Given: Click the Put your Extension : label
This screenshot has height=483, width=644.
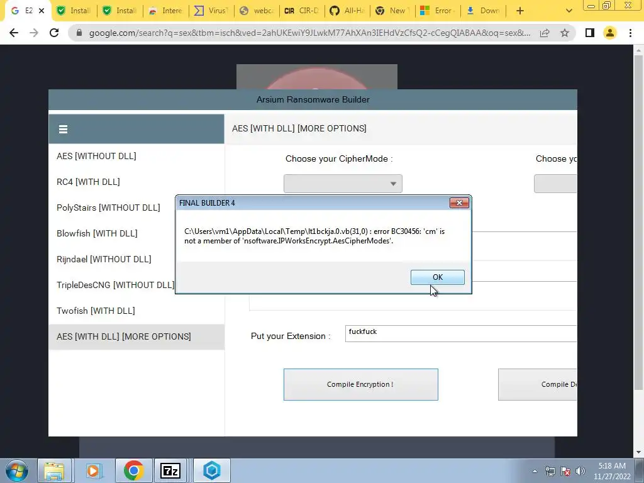Looking at the screenshot, I should coord(291,336).
